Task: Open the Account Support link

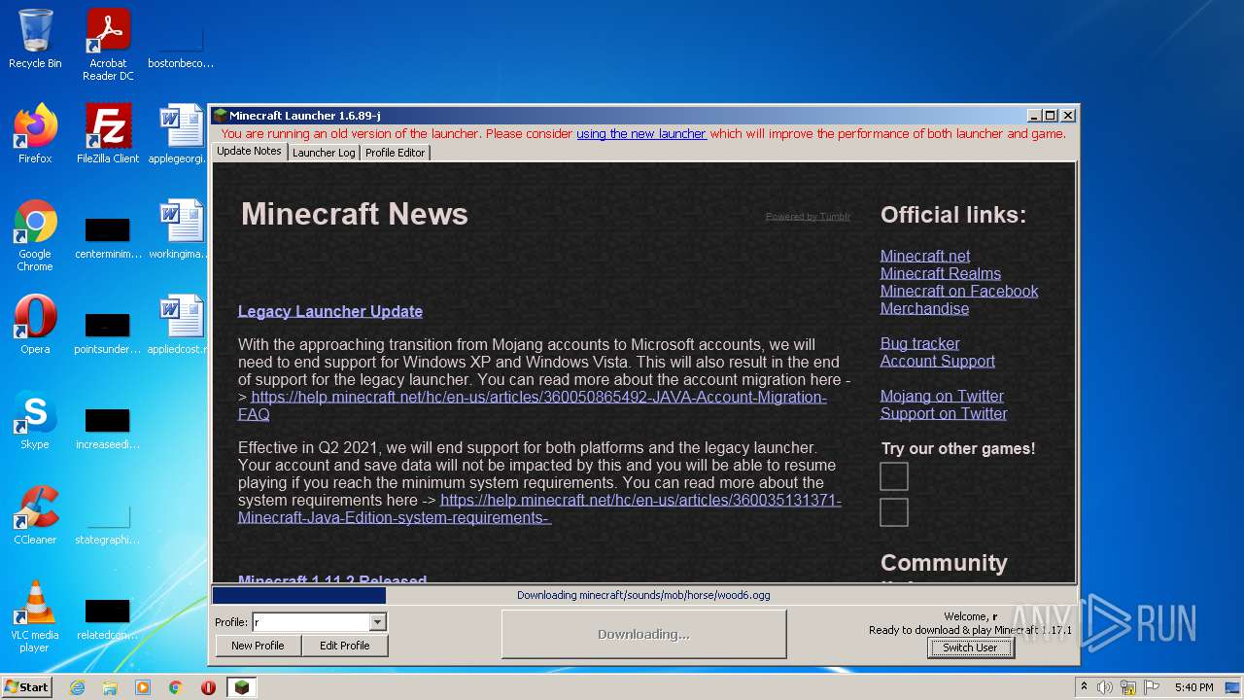Action: (x=938, y=361)
